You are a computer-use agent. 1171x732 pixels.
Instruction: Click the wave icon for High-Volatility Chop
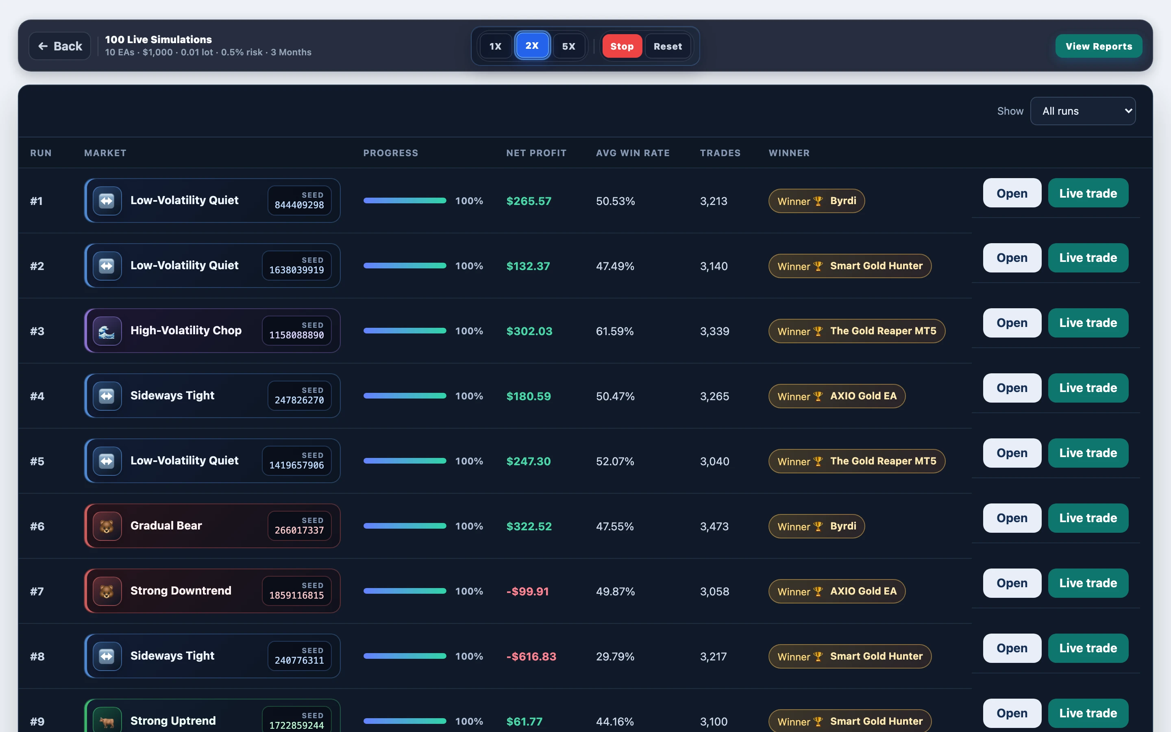coord(107,331)
